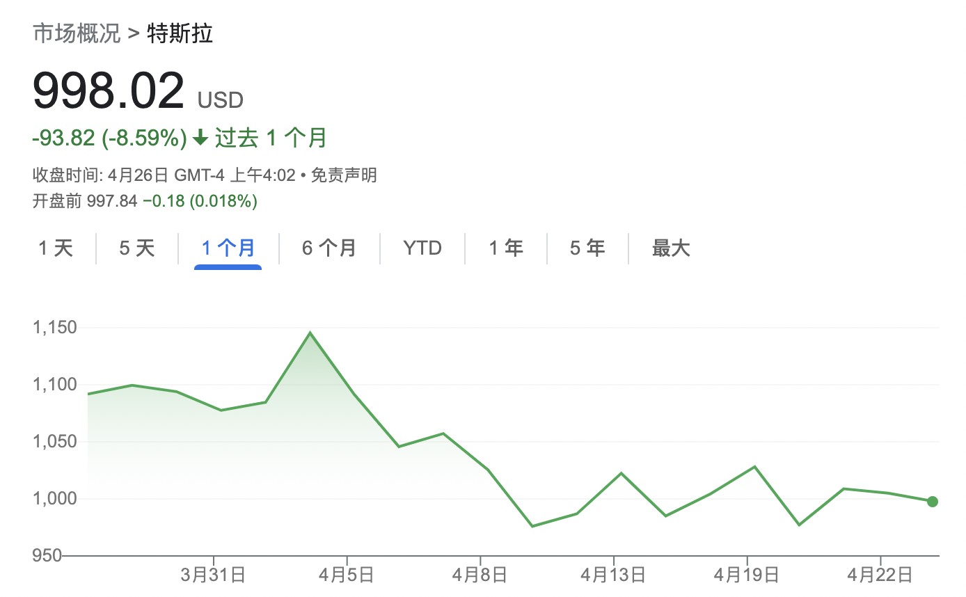Viewport: 966px width, 597px height.
Task: Click the 4月13日 date label on axis
Action: 613,575
